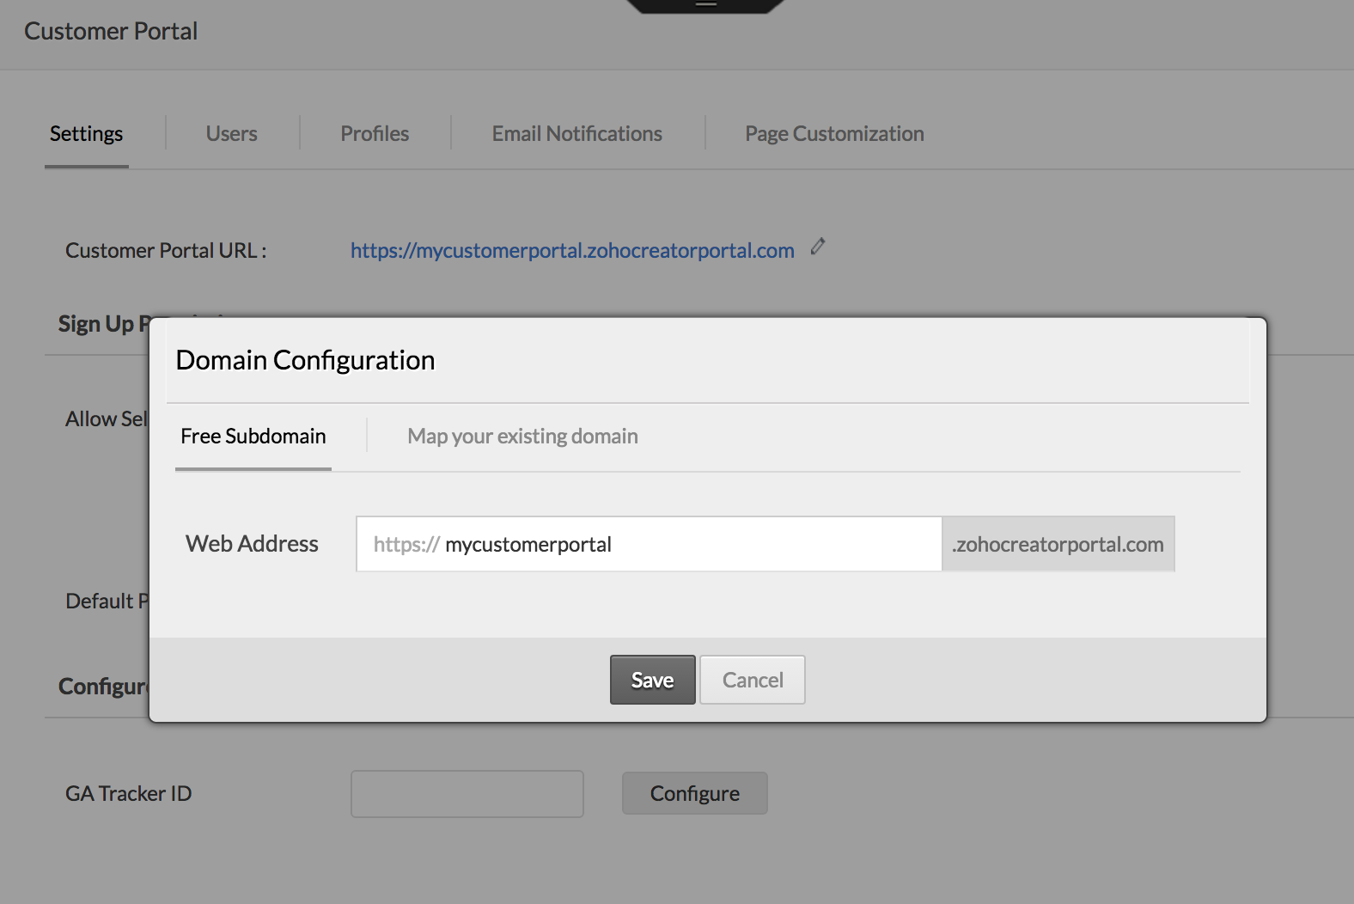Save the domain configuration
The height and width of the screenshot is (904, 1354).
click(x=653, y=680)
